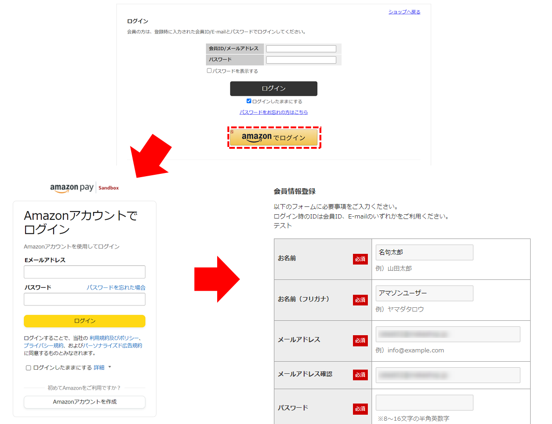
Task: Open the パスワードを忘れた場合 link
Action: click(116, 287)
